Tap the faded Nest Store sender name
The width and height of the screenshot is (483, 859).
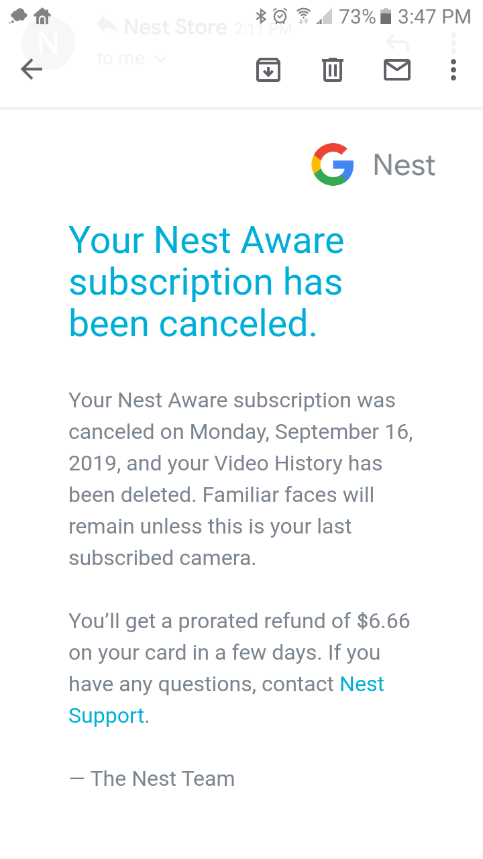pos(176,28)
